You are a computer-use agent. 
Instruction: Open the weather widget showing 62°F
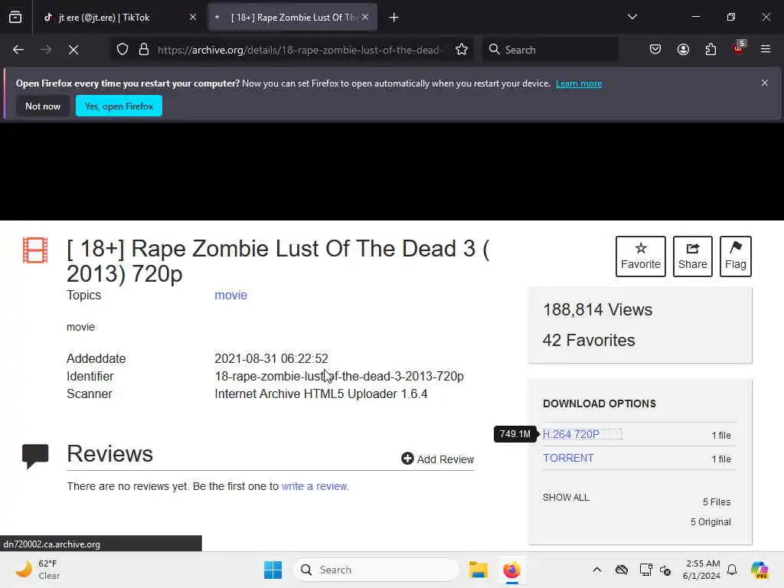38,570
